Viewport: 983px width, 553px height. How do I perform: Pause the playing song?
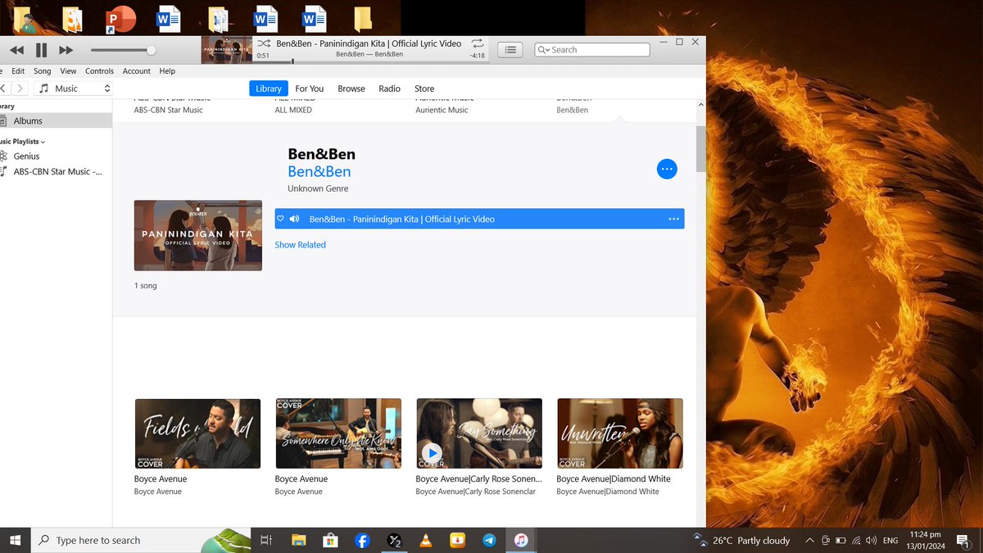click(41, 50)
